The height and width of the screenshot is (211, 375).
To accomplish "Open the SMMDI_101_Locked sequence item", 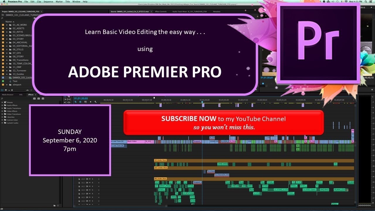I will pos(22,78).
